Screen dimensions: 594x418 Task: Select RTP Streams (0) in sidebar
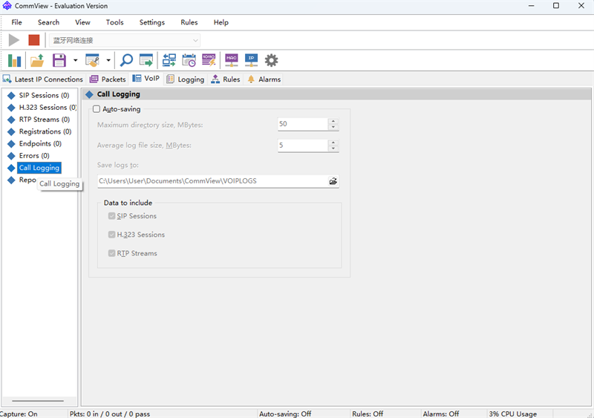45,120
